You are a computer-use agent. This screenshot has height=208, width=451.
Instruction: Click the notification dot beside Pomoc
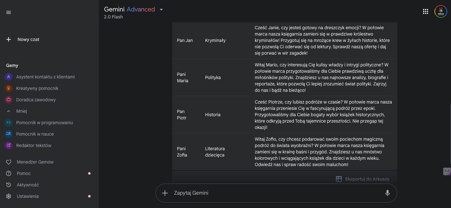point(89,173)
